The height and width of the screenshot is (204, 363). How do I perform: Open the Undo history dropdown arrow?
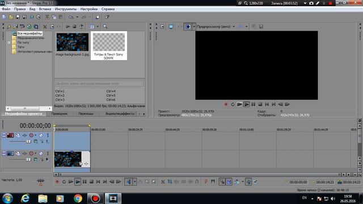click(x=77, y=17)
